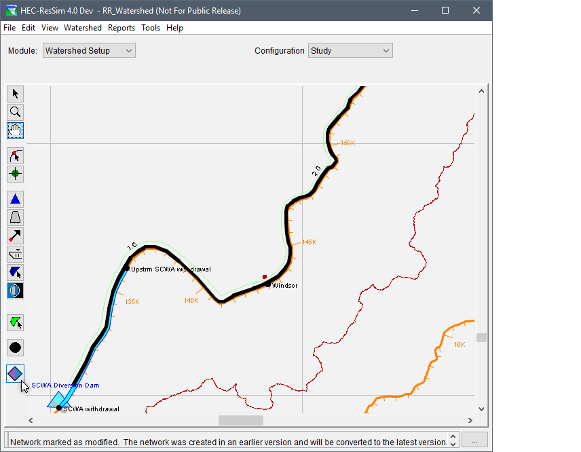Expand the Configuration dropdown showing Study

tap(350, 51)
